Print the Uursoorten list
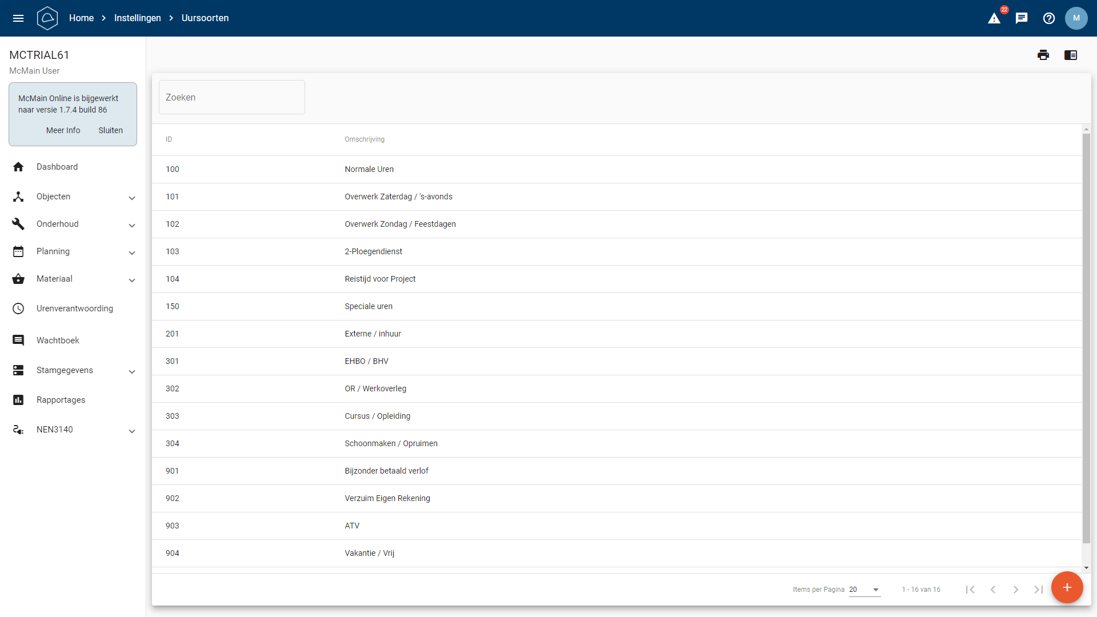 click(x=1043, y=55)
